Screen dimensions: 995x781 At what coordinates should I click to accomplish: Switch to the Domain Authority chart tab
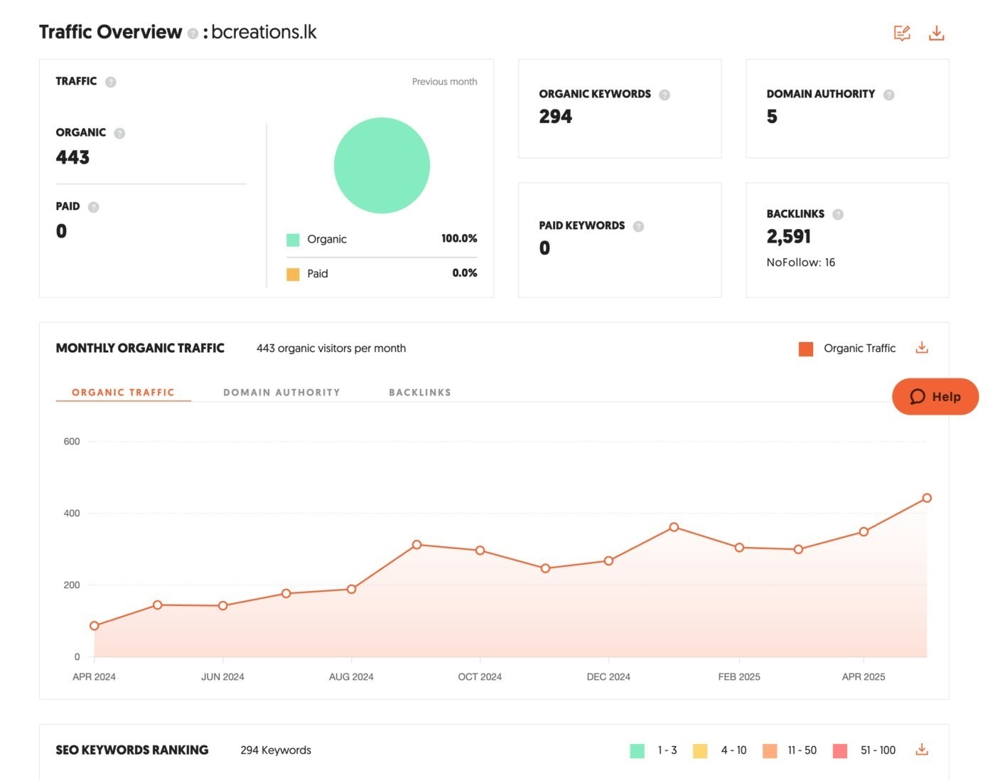281,393
